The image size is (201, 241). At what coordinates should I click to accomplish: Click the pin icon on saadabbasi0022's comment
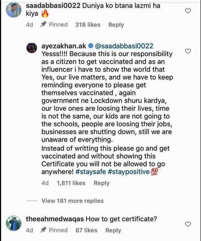[44, 24]
